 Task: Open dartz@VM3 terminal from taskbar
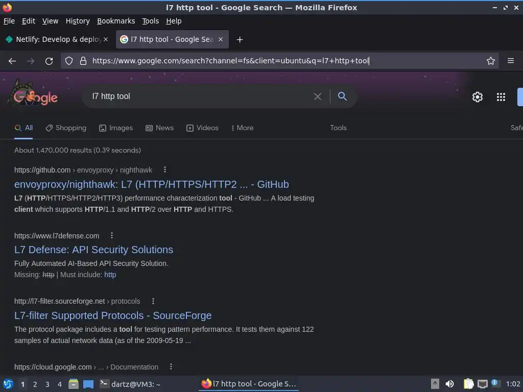tap(130, 384)
